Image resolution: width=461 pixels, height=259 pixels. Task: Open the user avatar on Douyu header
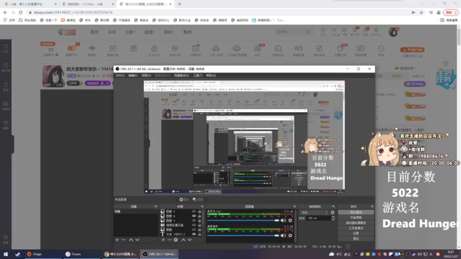click(394, 32)
